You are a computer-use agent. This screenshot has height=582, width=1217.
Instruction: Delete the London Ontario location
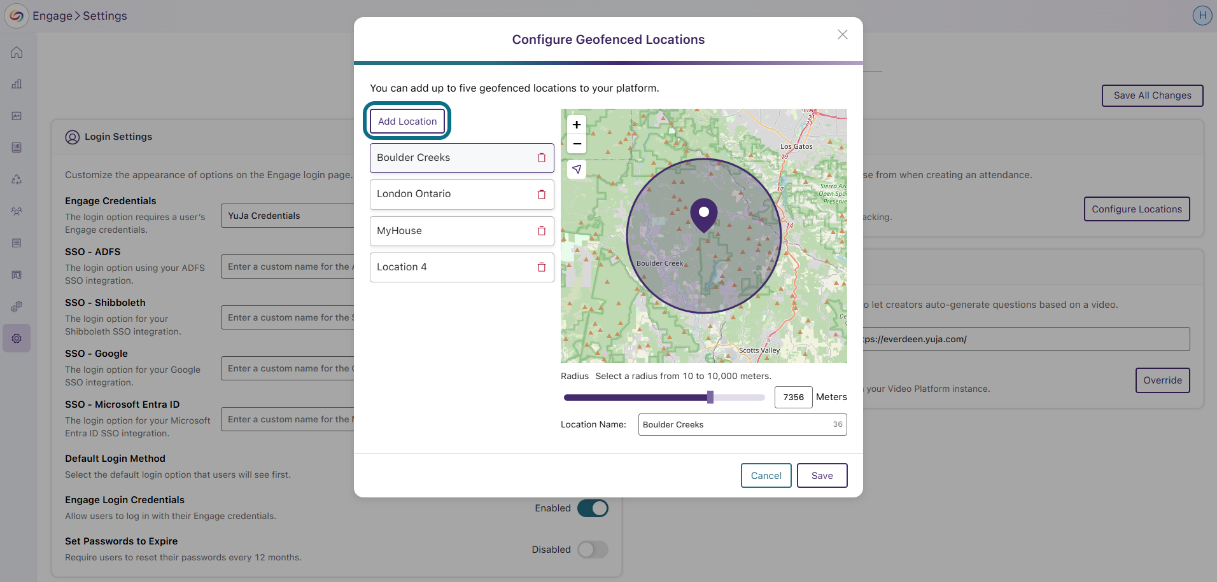(542, 194)
